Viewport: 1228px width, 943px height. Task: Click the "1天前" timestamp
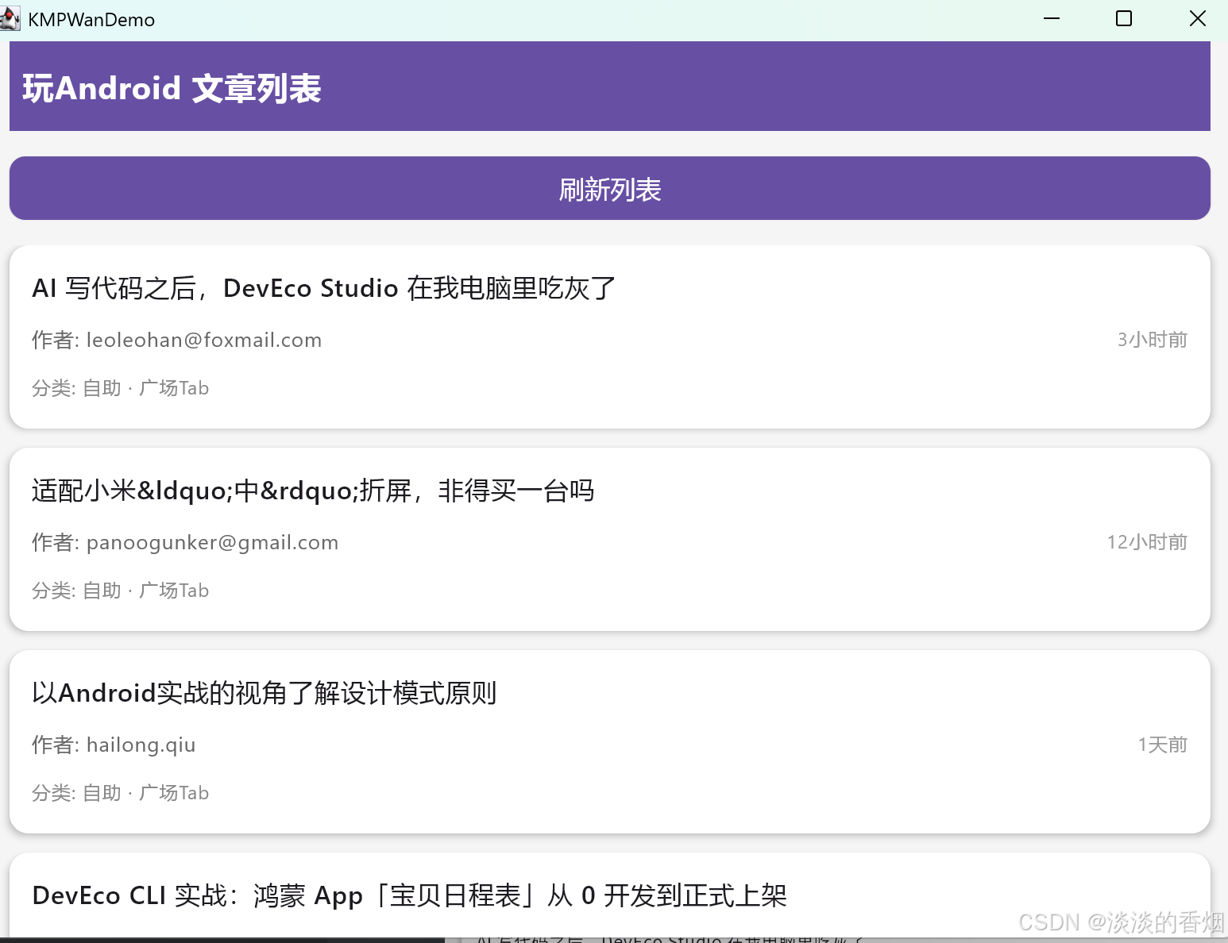pos(1163,745)
